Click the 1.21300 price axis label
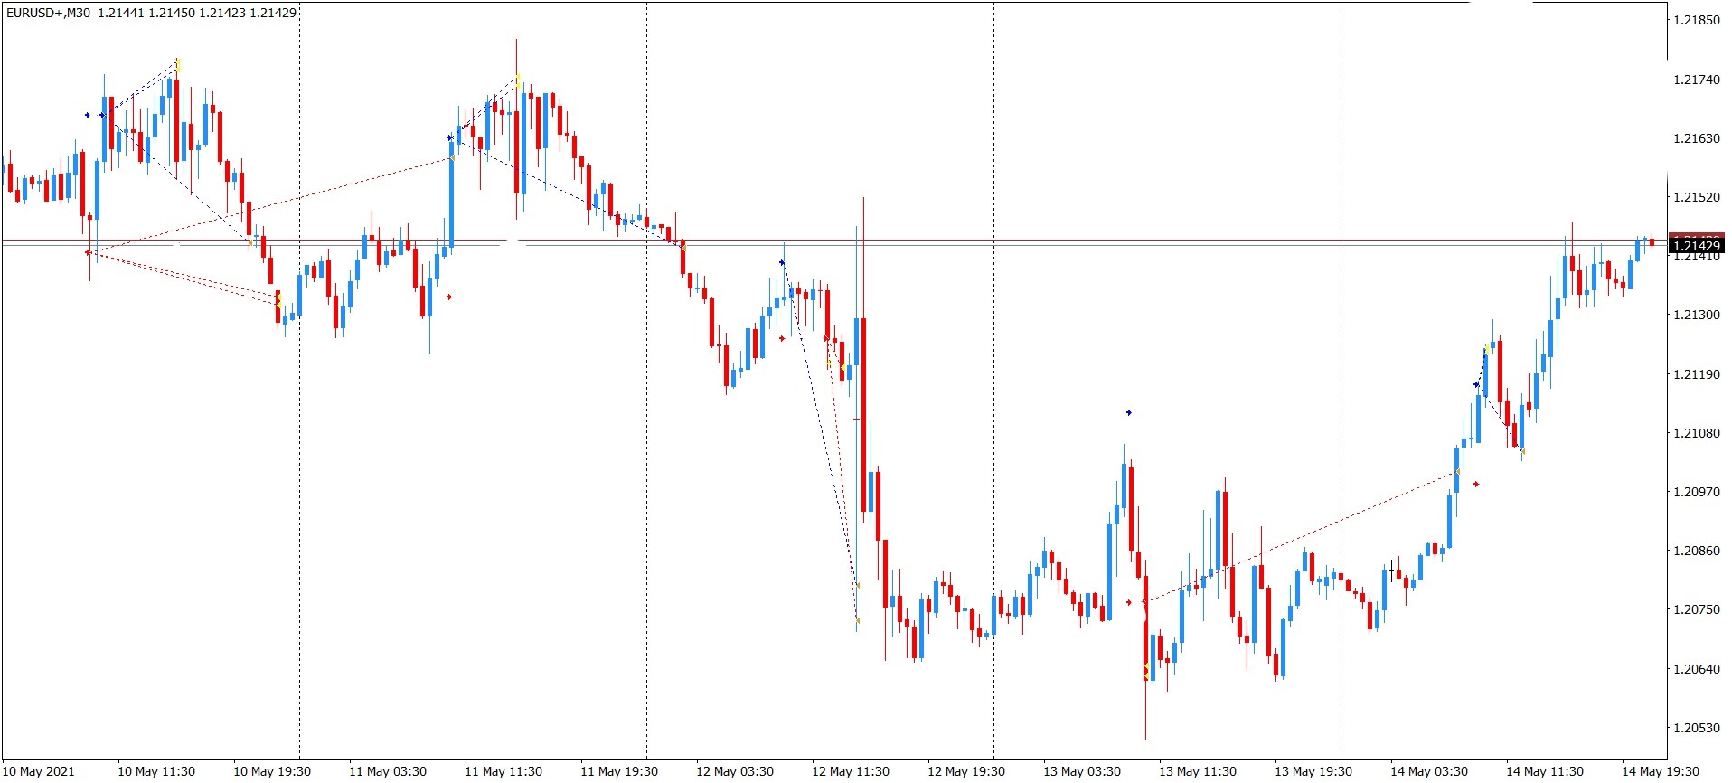The width and height of the screenshot is (1732, 783). 1697,315
